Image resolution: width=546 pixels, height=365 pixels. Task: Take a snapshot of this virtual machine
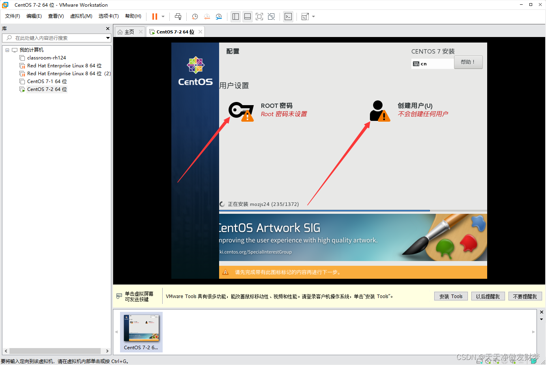click(195, 17)
